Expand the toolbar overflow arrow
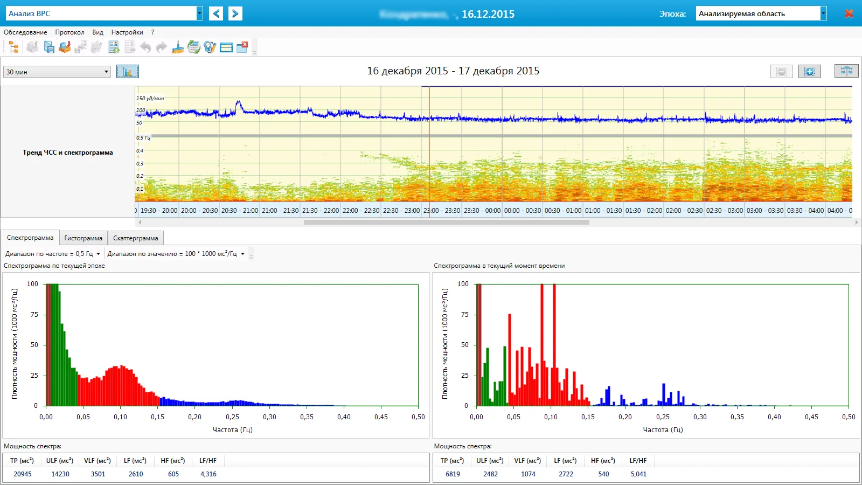The width and height of the screenshot is (862, 485). pos(254,48)
